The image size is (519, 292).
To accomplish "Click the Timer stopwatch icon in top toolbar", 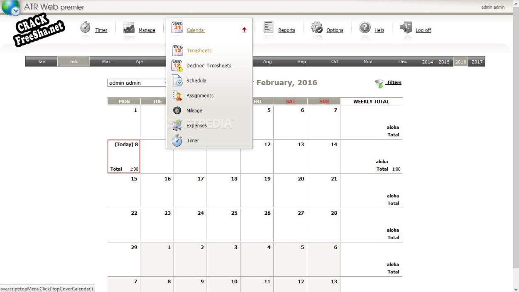I will click(x=86, y=27).
